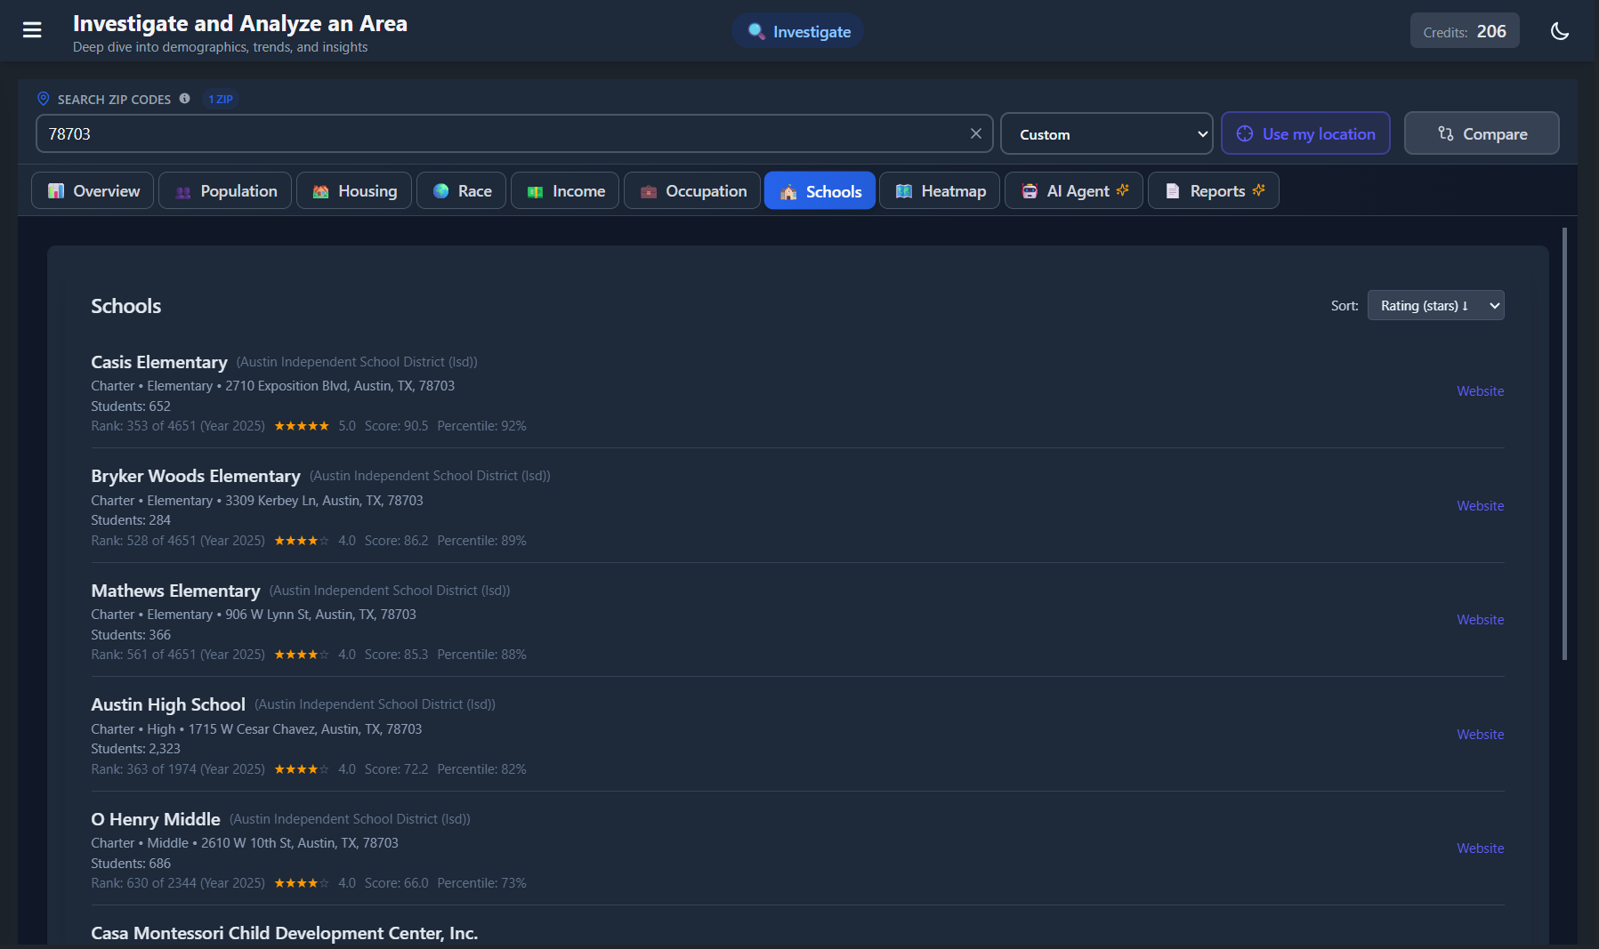Go to the Race tab

461,191
